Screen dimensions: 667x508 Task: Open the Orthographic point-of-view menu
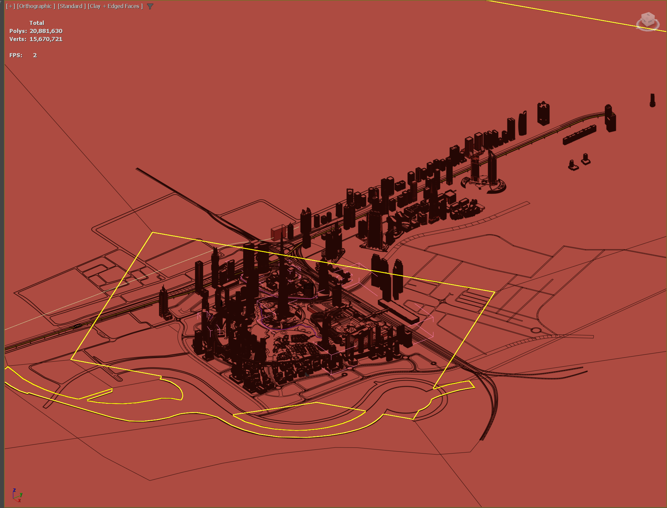(36, 6)
